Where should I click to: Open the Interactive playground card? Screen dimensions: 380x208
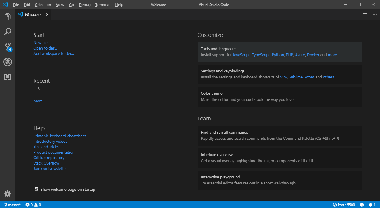click(x=280, y=180)
